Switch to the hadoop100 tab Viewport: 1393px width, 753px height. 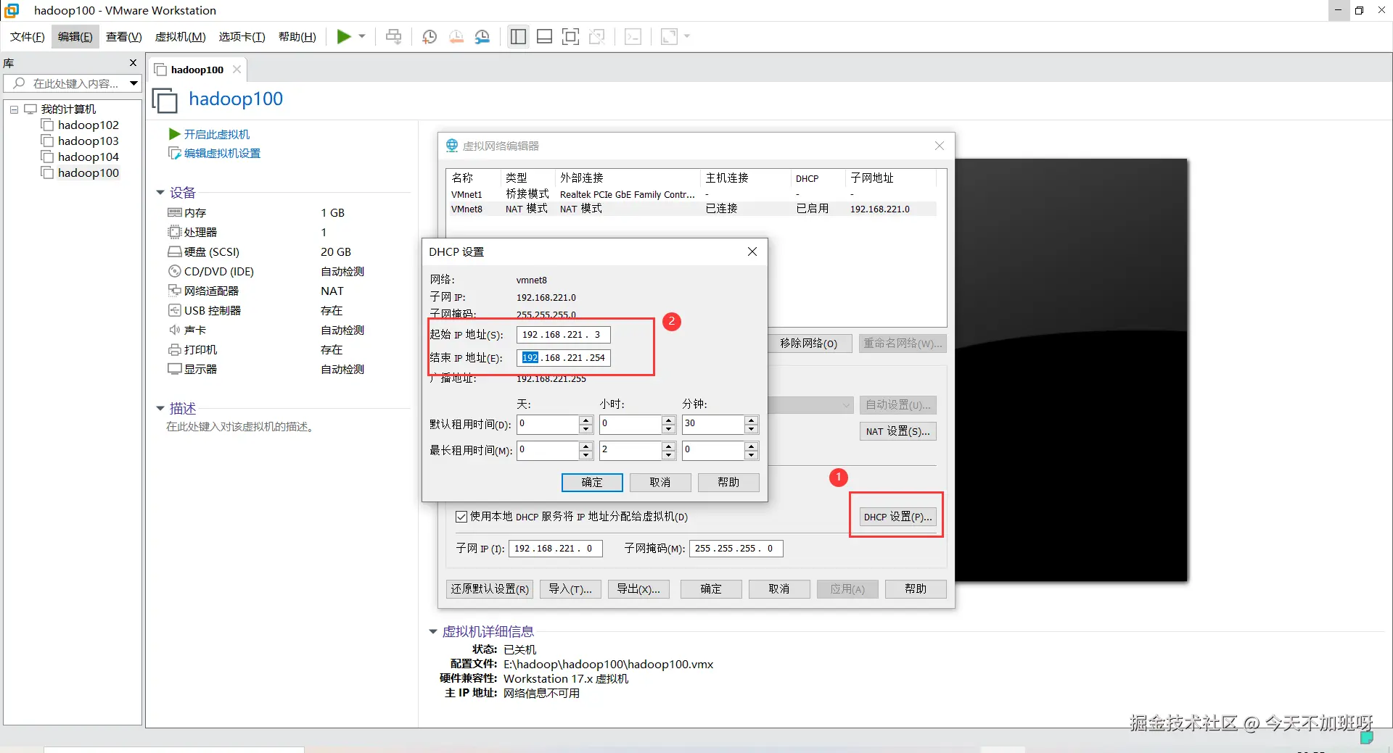(197, 70)
